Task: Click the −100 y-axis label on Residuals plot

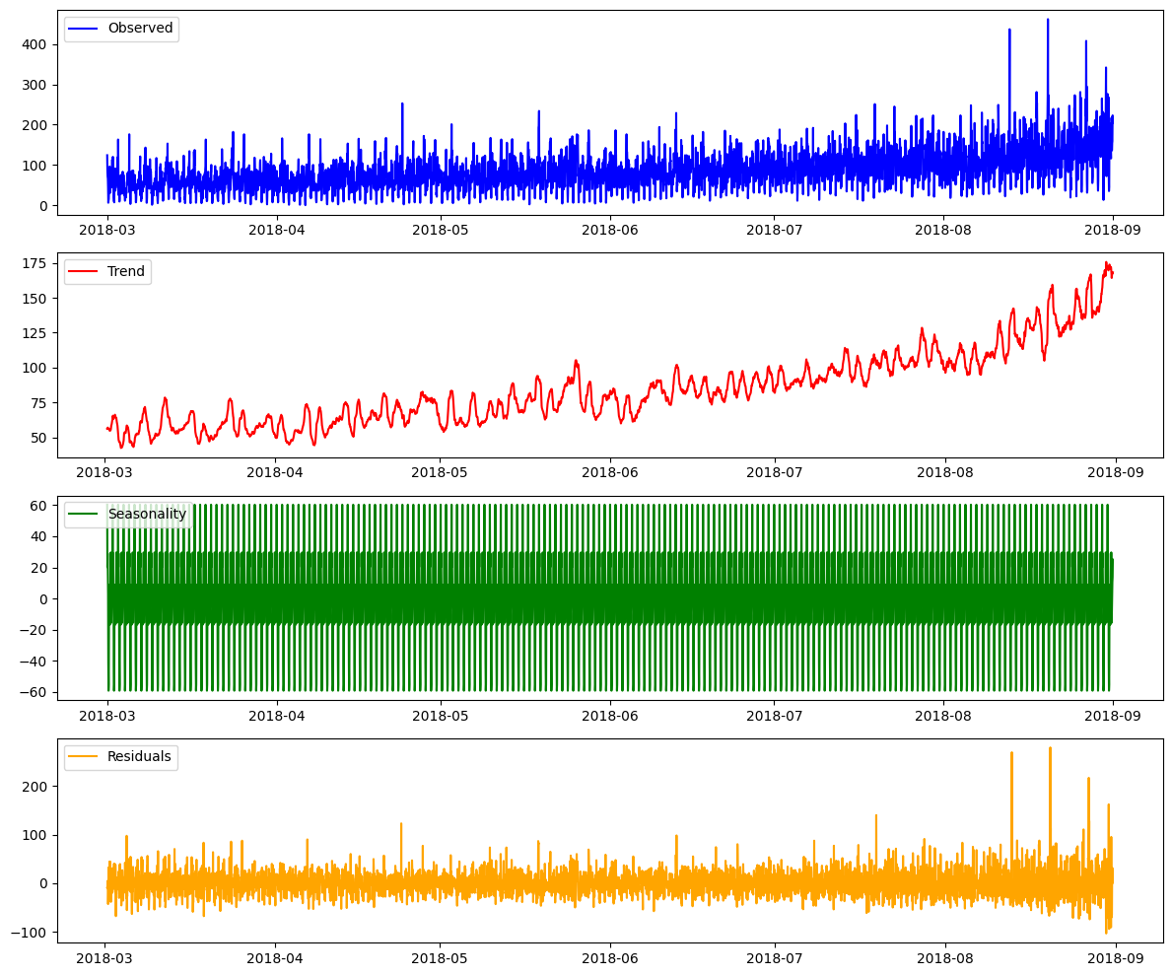Action: [x=30, y=933]
